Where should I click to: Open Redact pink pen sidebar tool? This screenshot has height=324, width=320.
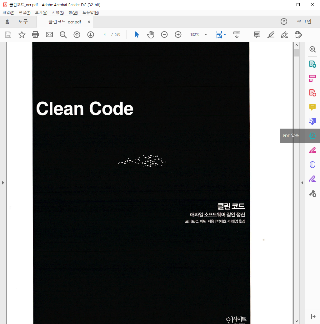point(312,150)
